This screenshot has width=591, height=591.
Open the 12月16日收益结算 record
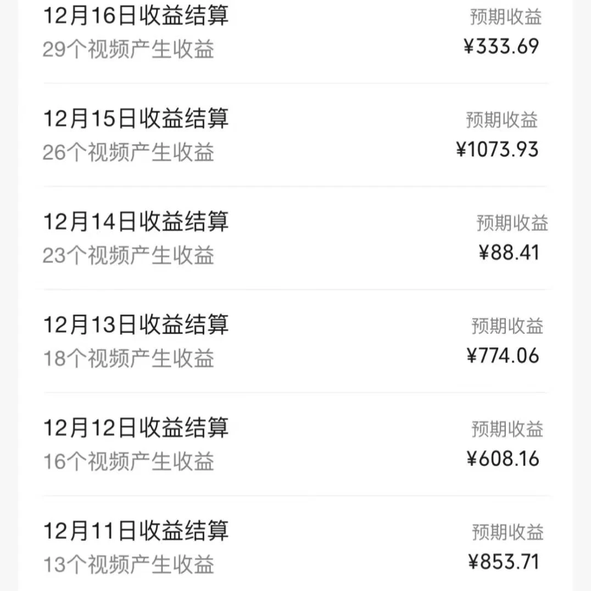tap(136, 16)
